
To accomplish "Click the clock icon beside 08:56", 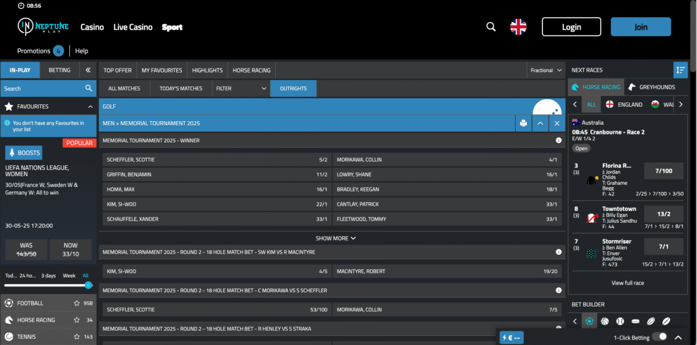I will coord(21,5).
